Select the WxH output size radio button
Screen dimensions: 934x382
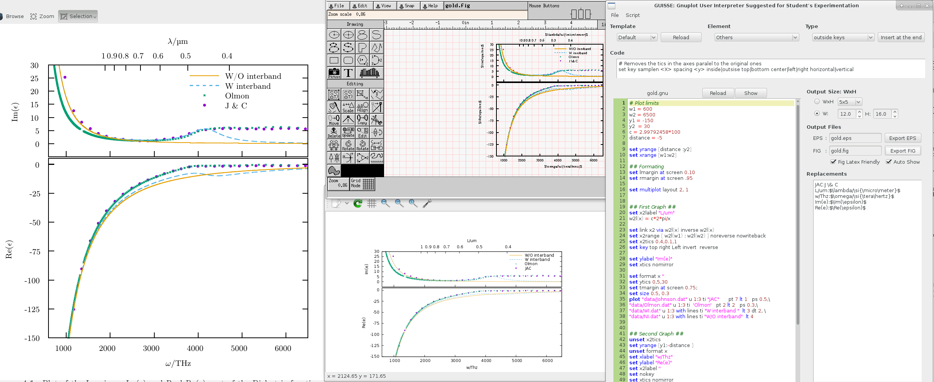coord(817,101)
